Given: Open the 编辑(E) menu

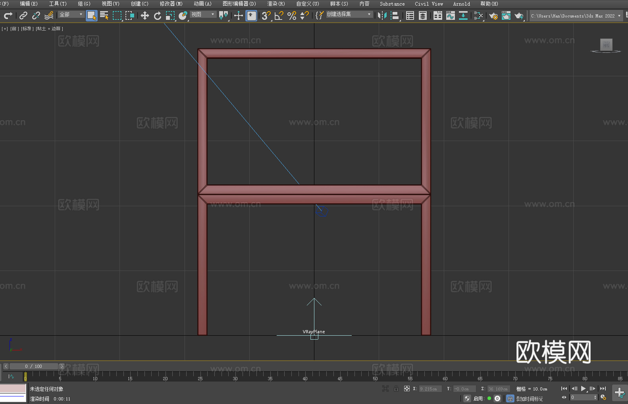Looking at the screenshot, I should pyautogui.click(x=29, y=4).
